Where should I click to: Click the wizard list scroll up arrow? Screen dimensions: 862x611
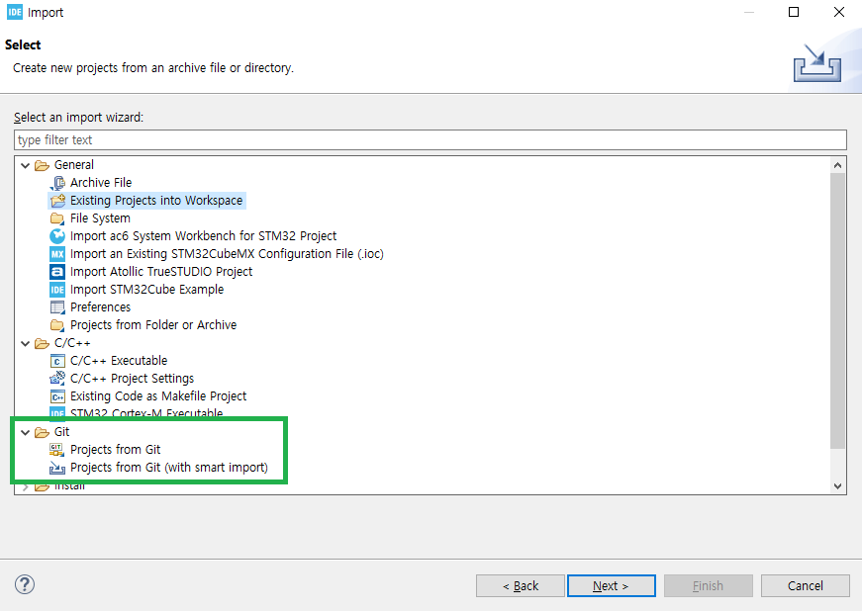click(837, 165)
